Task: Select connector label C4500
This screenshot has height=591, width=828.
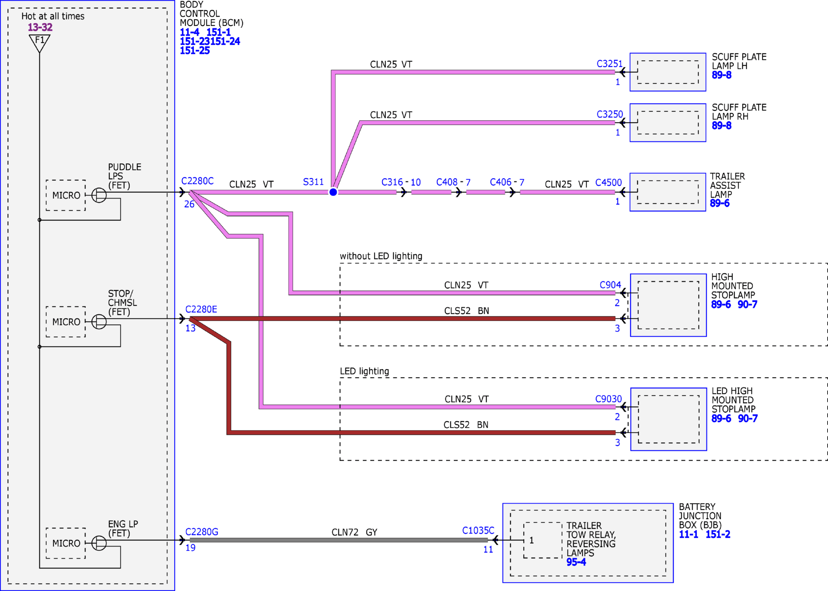Action: pos(609,183)
